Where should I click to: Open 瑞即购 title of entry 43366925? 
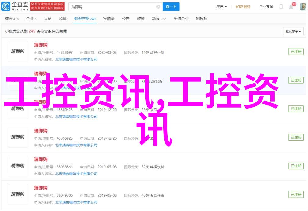coord(41,131)
